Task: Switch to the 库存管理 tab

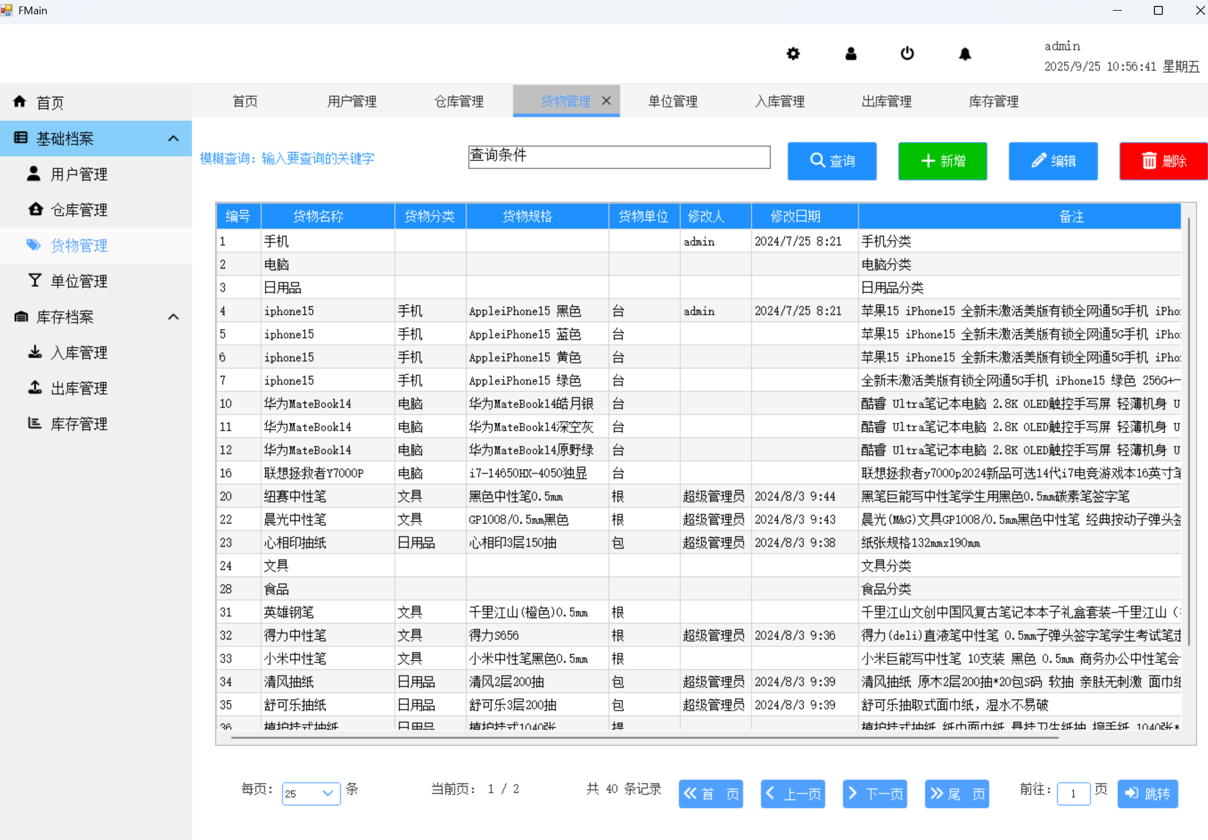Action: click(993, 102)
